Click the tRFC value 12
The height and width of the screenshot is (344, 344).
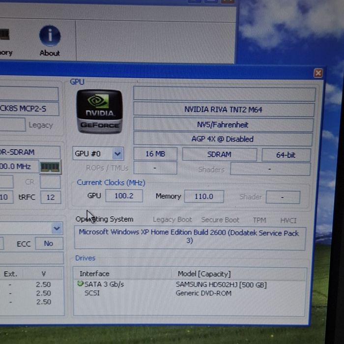[x=51, y=197]
